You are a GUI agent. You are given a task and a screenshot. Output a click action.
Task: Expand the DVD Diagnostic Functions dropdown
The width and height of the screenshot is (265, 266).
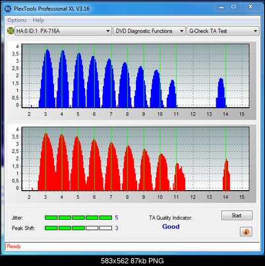click(x=149, y=31)
